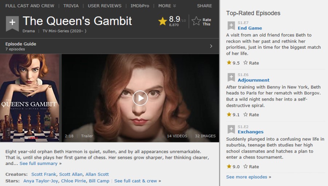
Task: Click TV Mini-Series (2020– ) link
Action: (64, 31)
